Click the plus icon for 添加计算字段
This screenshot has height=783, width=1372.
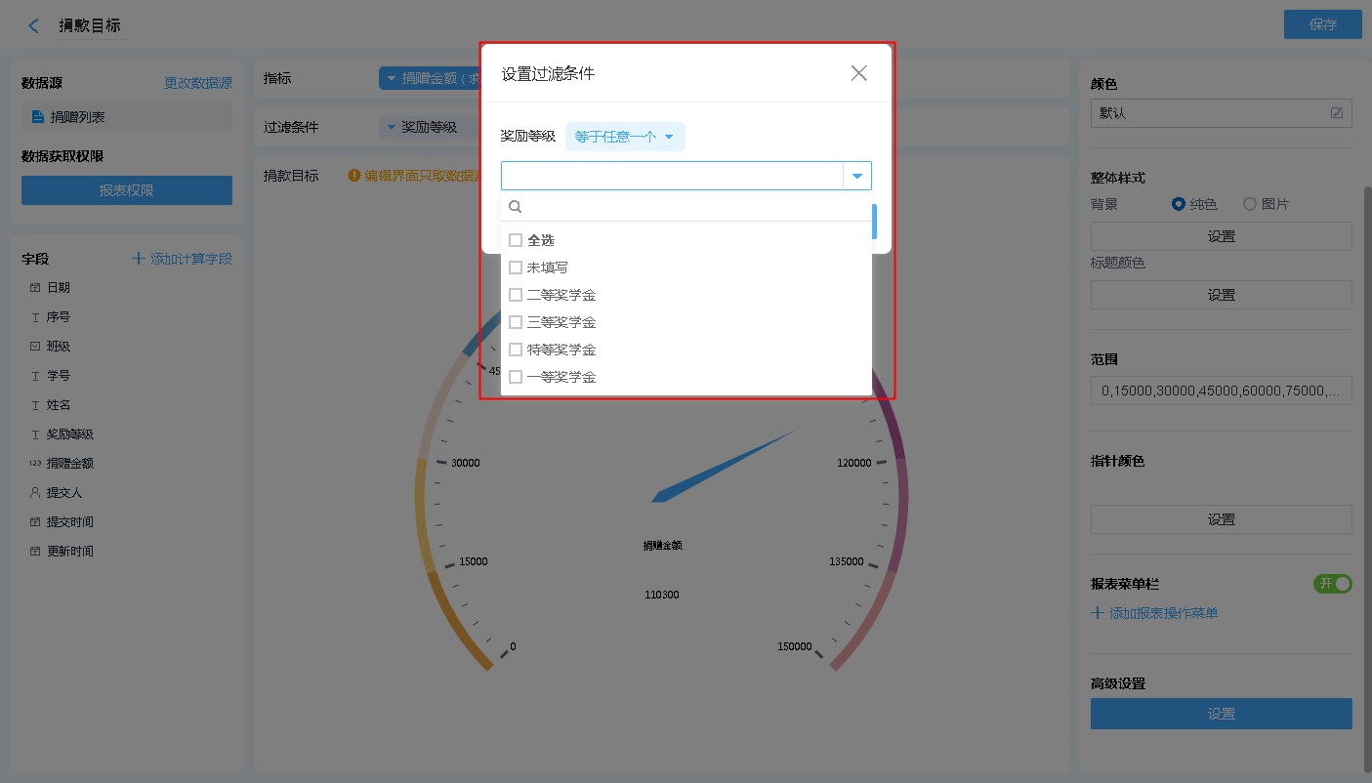coord(139,259)
